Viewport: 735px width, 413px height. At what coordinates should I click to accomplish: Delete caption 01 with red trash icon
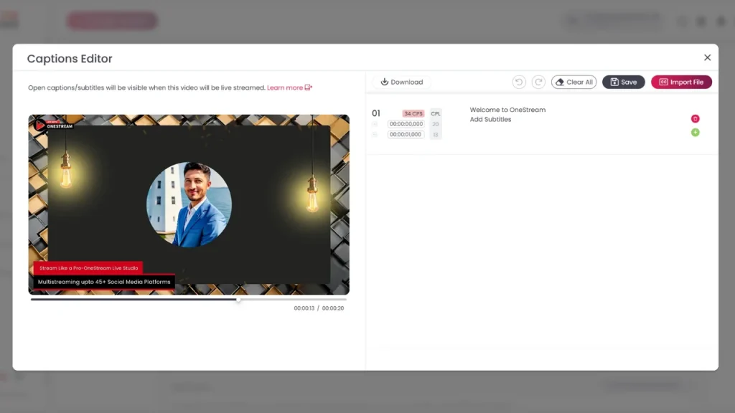[695, 119]
